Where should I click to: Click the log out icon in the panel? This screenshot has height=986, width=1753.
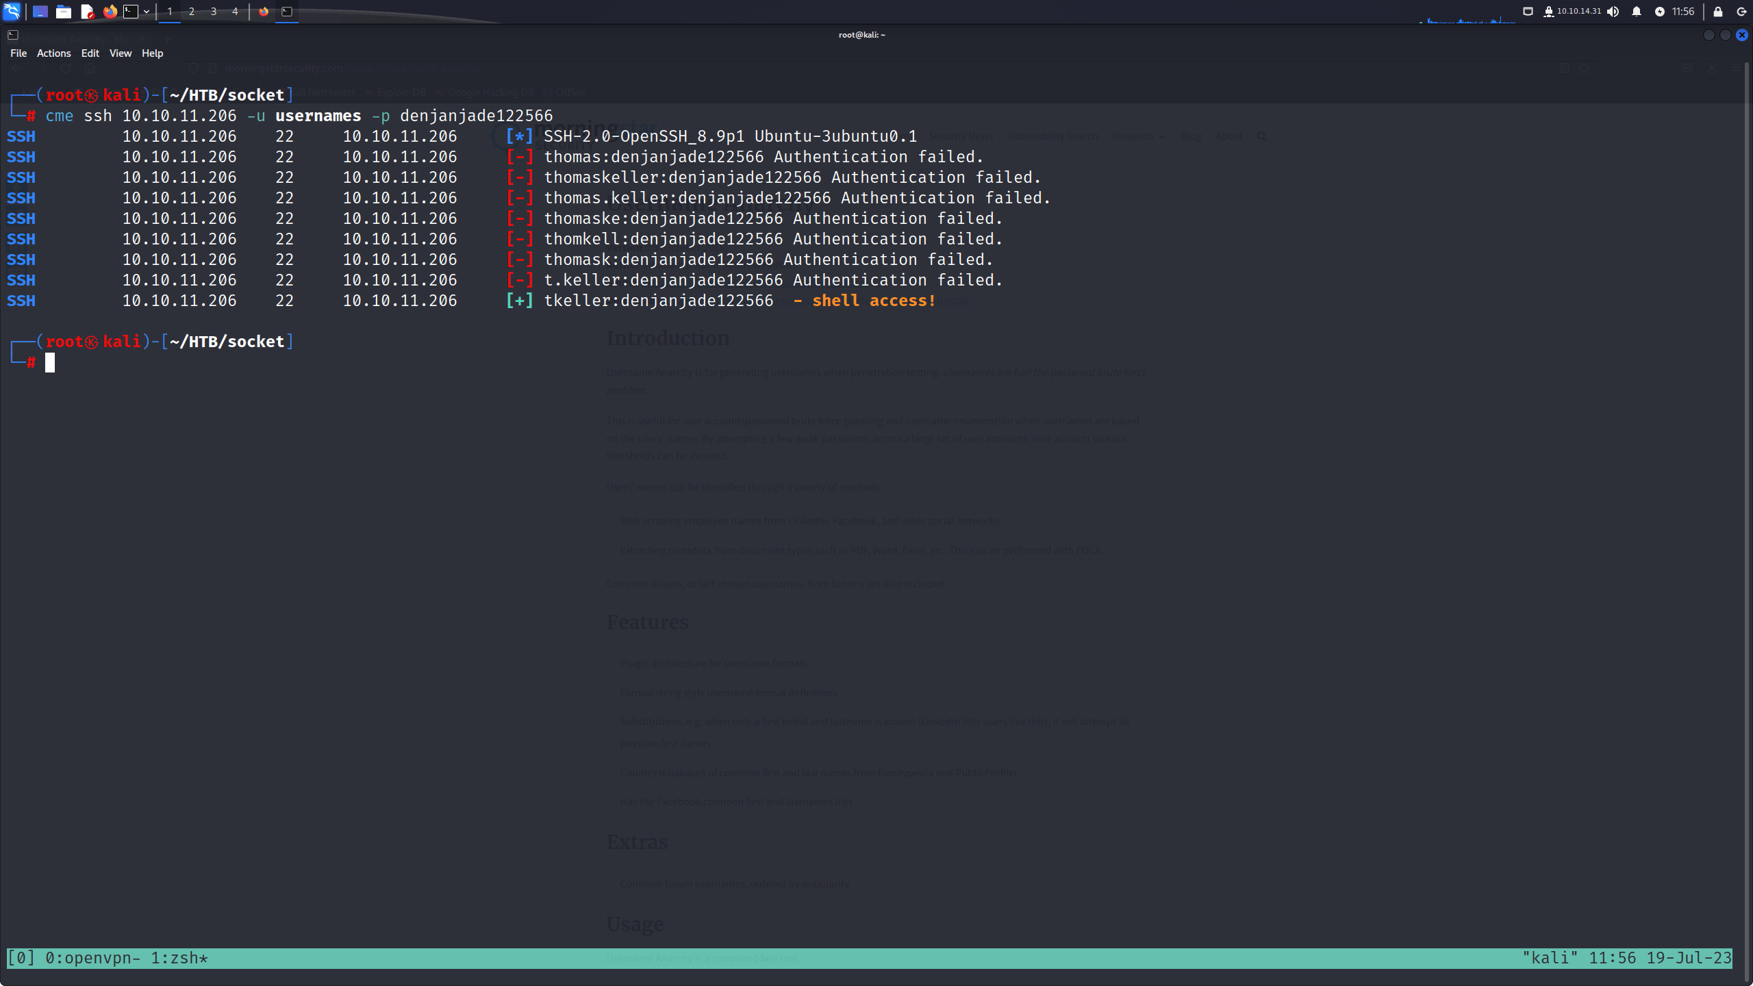pos(1741,12)
